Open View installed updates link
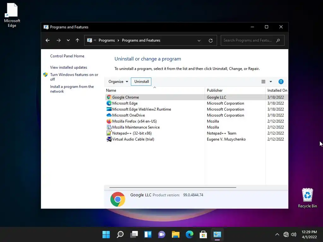The image size is (323, 242). 68,67
